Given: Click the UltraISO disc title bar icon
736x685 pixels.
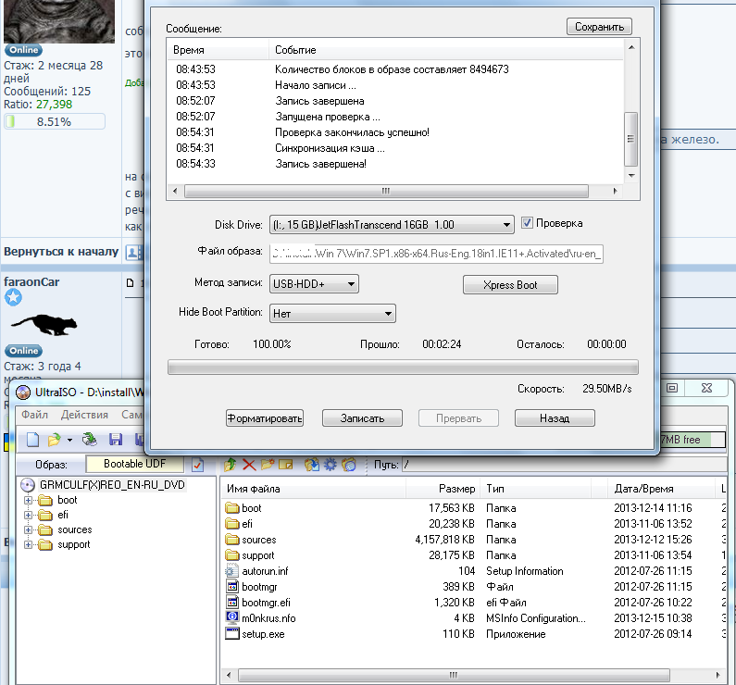Looking at the screenshot, I should pyautogui.click(x=23, y=392).
